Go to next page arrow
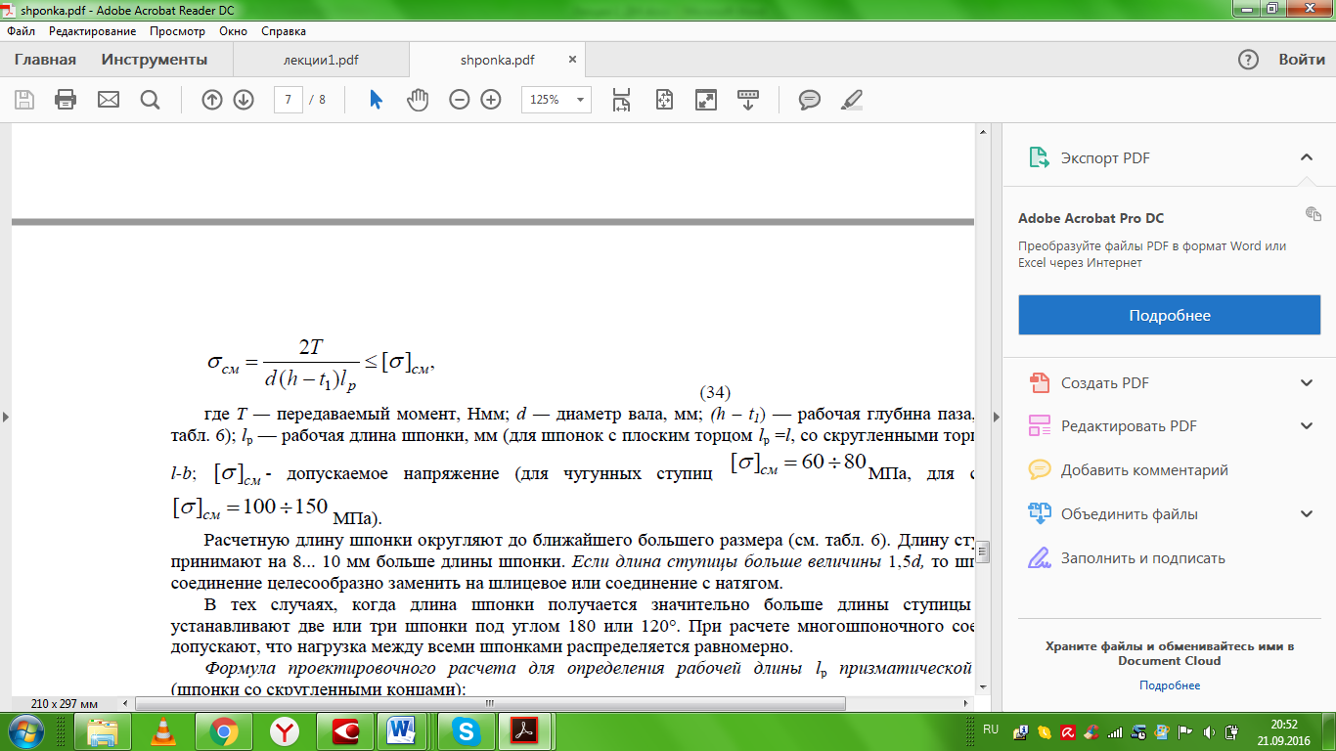 (x=244, y=100)
